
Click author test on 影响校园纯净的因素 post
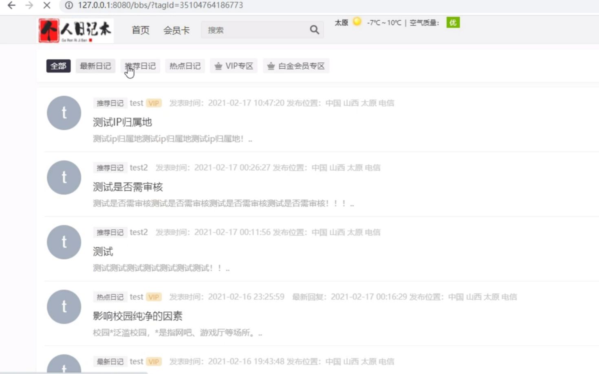(137, 297)
